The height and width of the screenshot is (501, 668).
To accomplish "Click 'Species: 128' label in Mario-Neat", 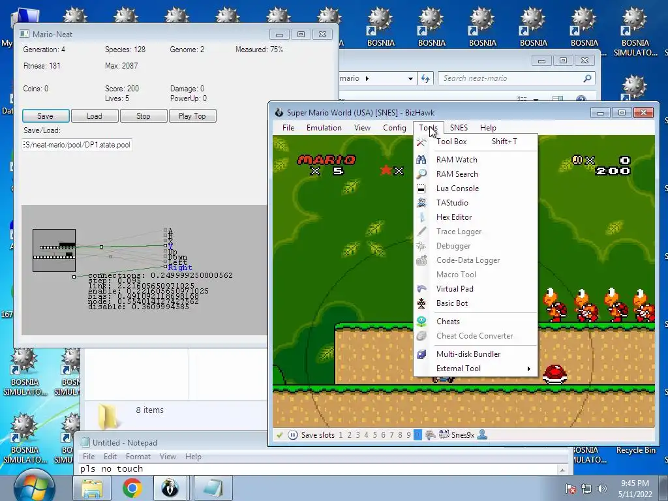I will coord(125,50).
